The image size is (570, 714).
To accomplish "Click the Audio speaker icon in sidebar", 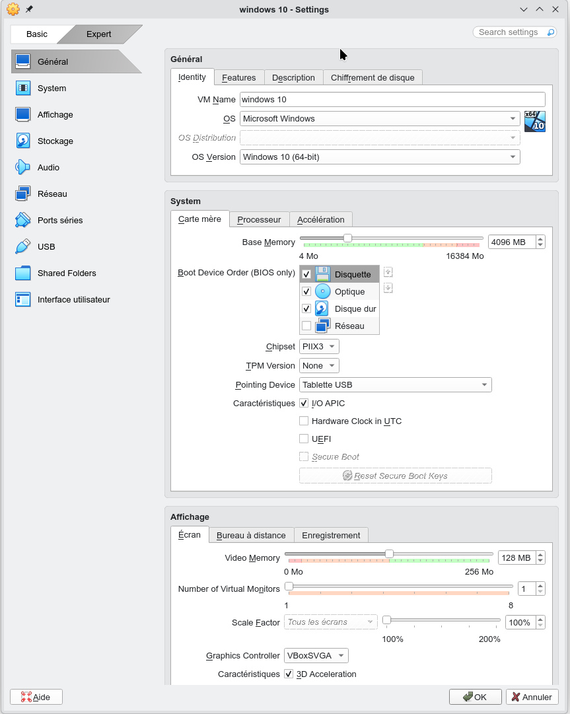I will [x=23, y=167].
